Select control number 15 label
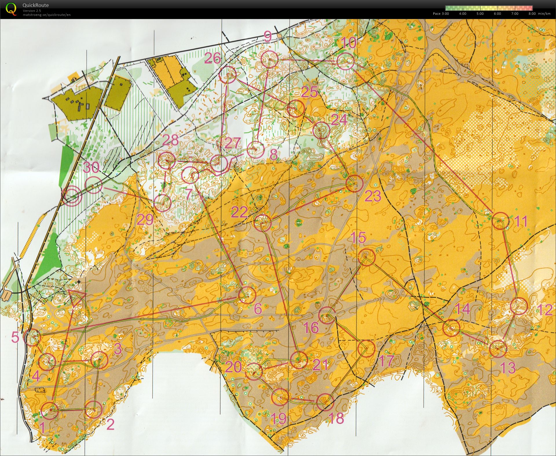556x456 pixels. 358,238
